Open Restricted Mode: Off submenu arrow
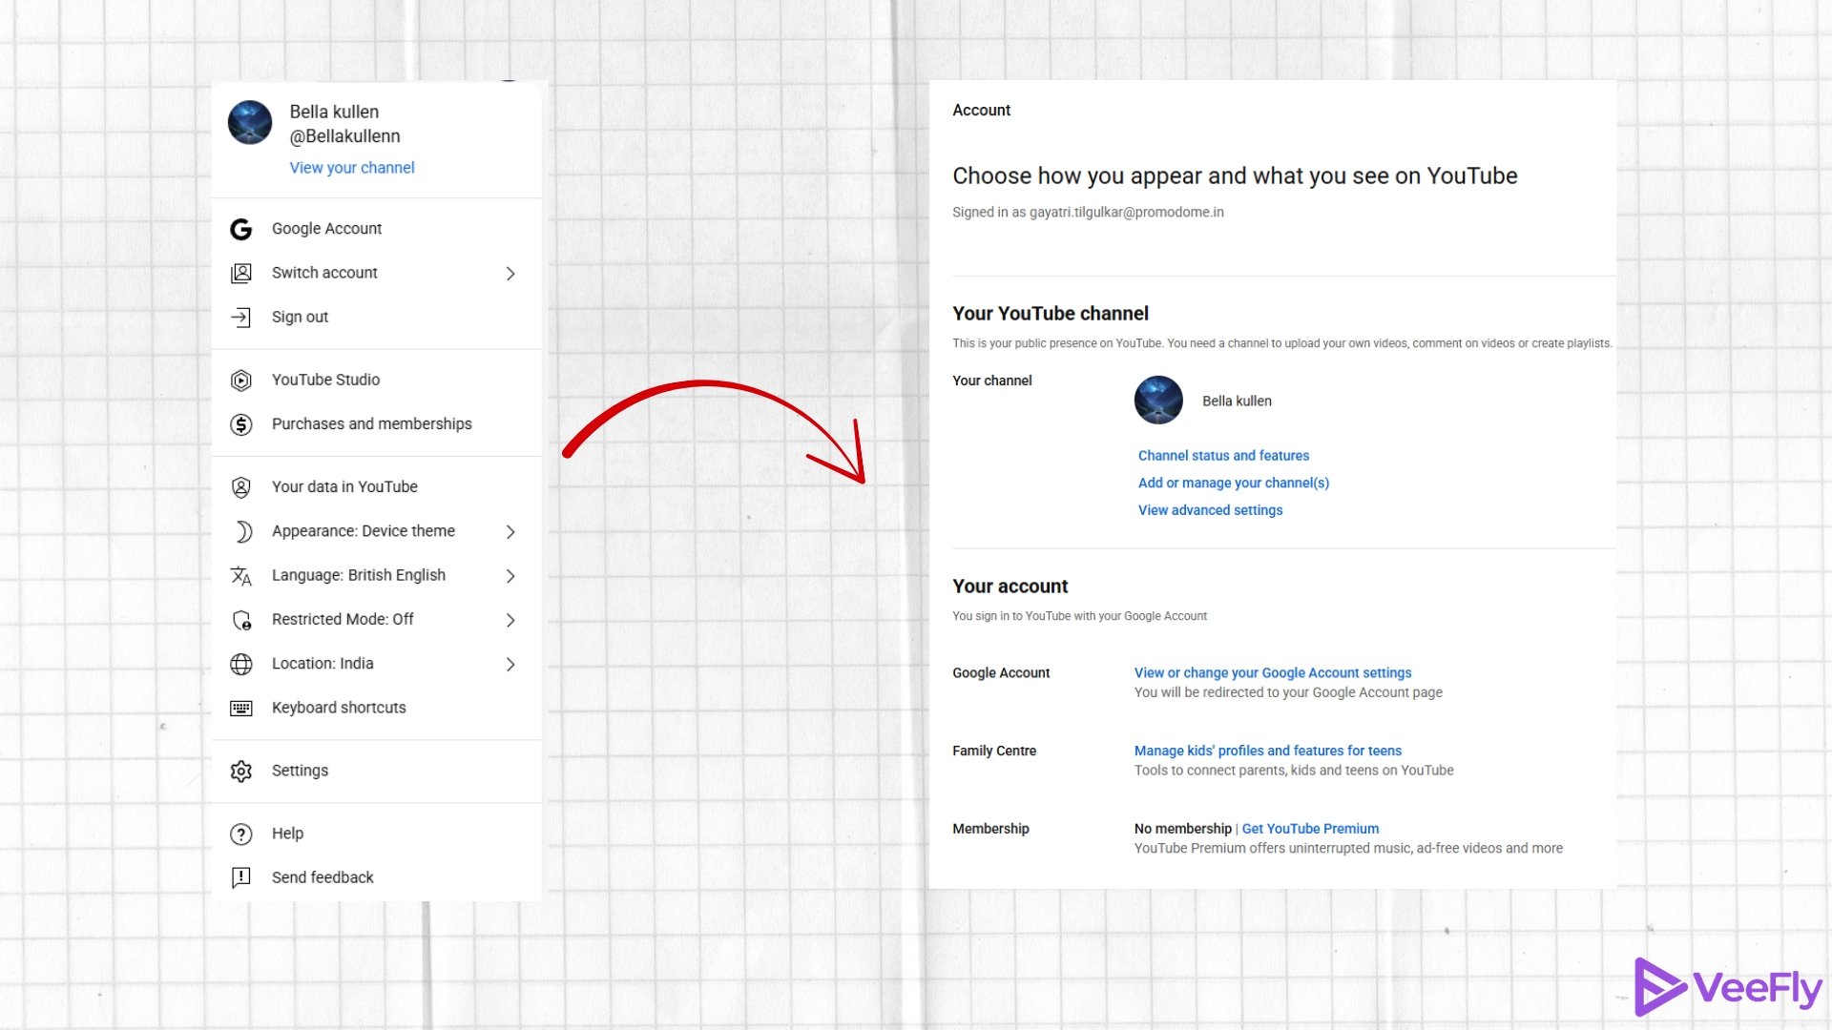Screen dimensions: 1832x1030 pos(510,620)
